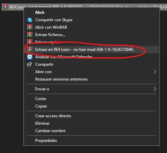Choose Extraer ficheros... option
Image resolution: width=167 pixels, height=153 pixels.
(50, 35)
